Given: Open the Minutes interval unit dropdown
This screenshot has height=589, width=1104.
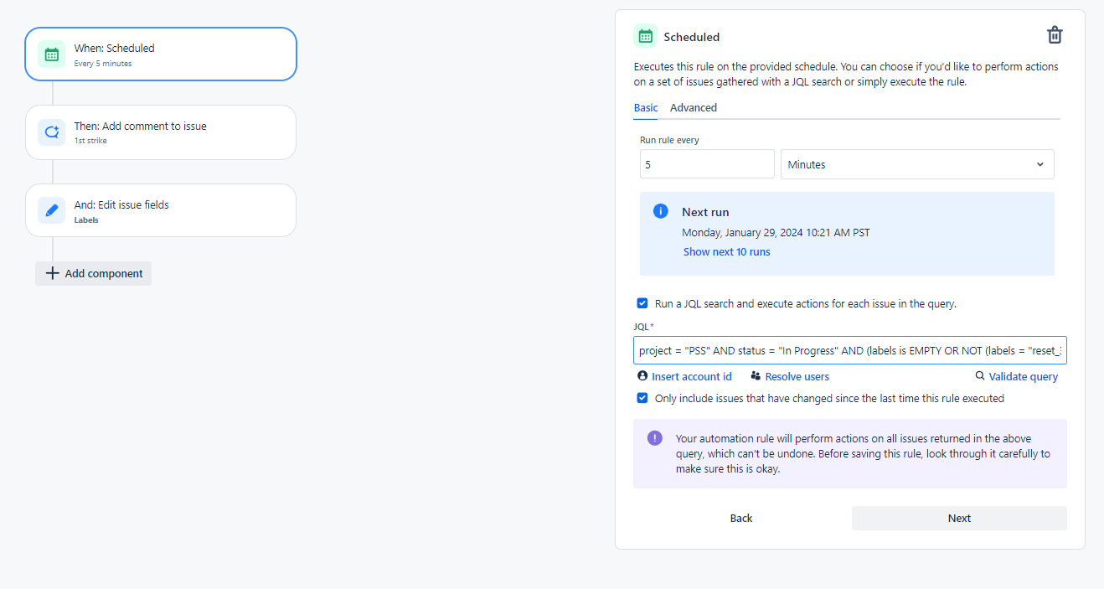Looking at the screenshot, I should (x=917, y=164).
